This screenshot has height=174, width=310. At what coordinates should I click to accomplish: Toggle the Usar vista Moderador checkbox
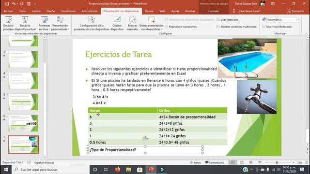[x=263, y=27]
